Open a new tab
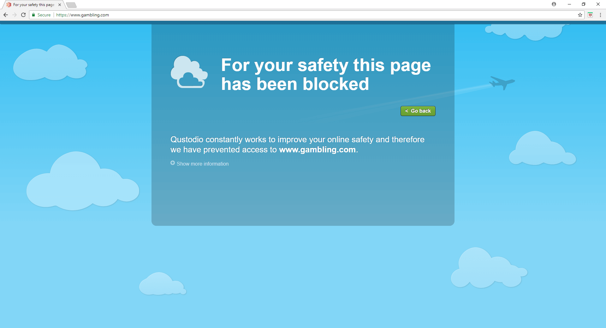 coord(71,5)
